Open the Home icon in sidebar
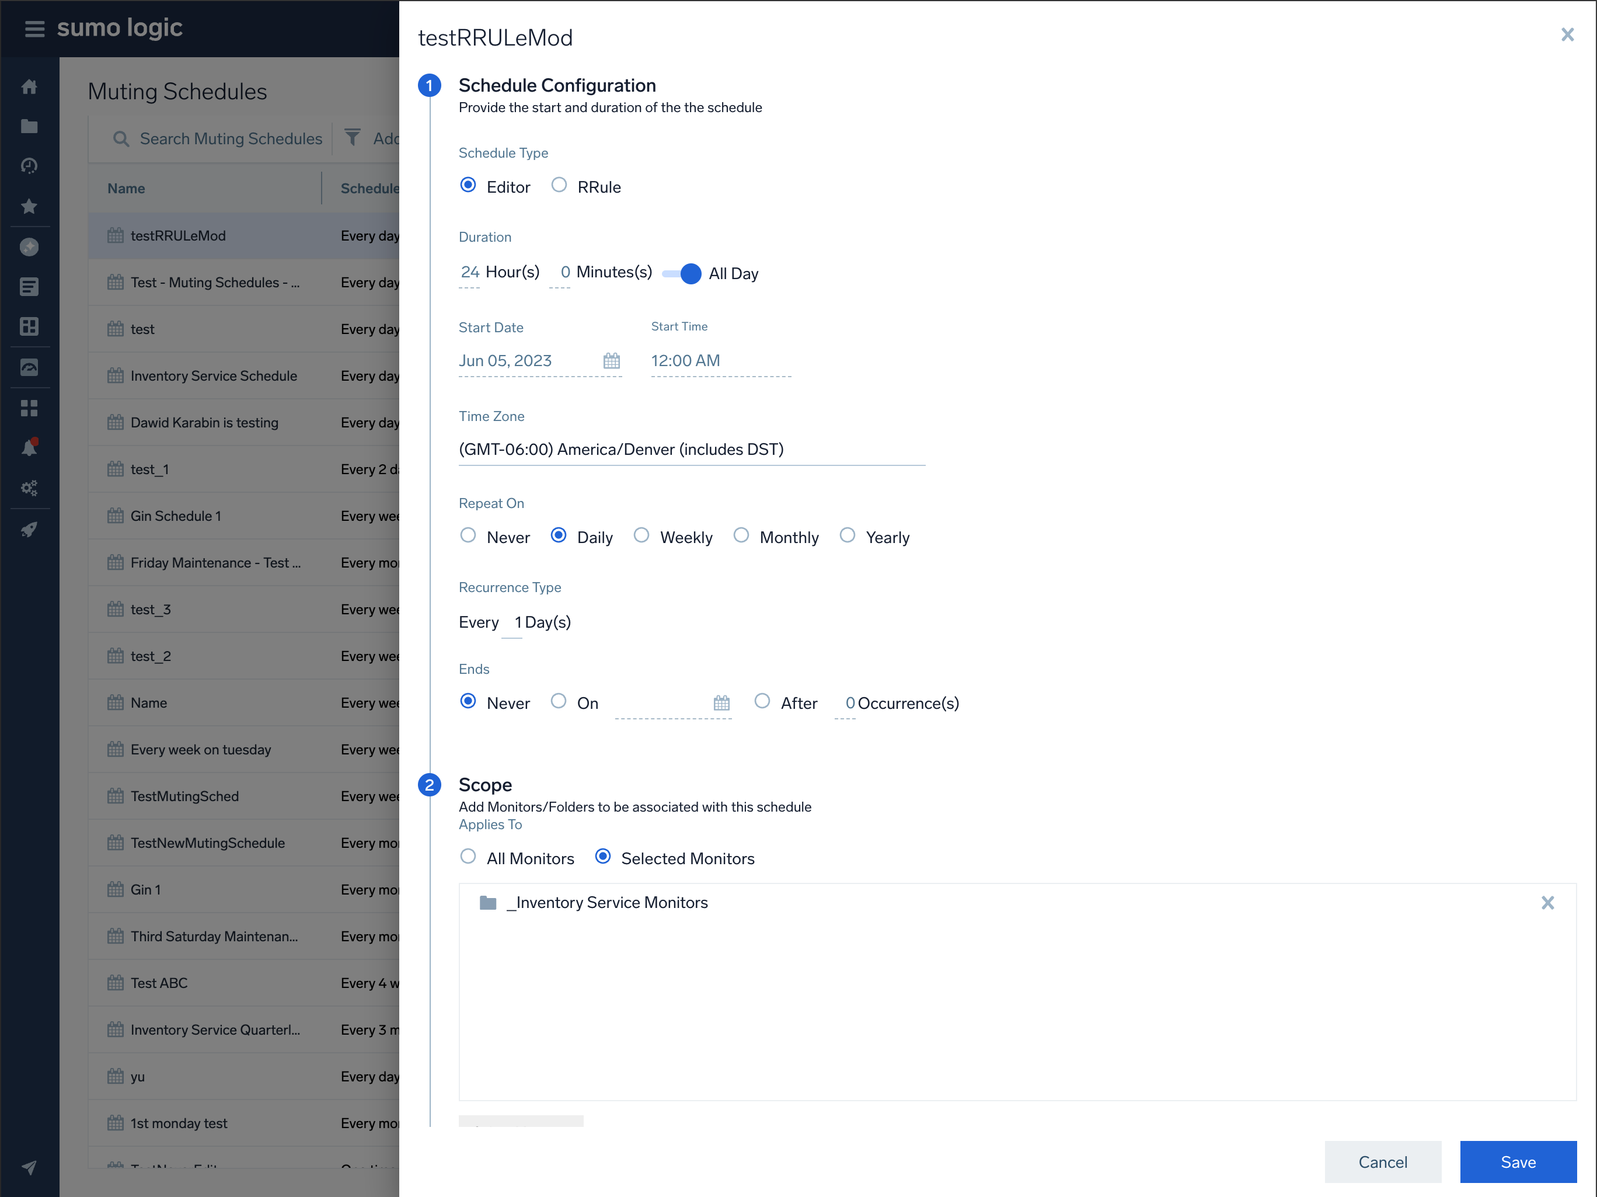The width and height of the screenshot is (1597, 1197). click(30, 86)
